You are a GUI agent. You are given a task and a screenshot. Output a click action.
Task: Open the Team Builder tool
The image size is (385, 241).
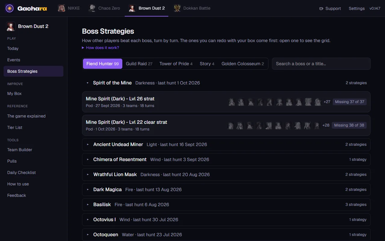pyautogui.click(x=33, y=150)
